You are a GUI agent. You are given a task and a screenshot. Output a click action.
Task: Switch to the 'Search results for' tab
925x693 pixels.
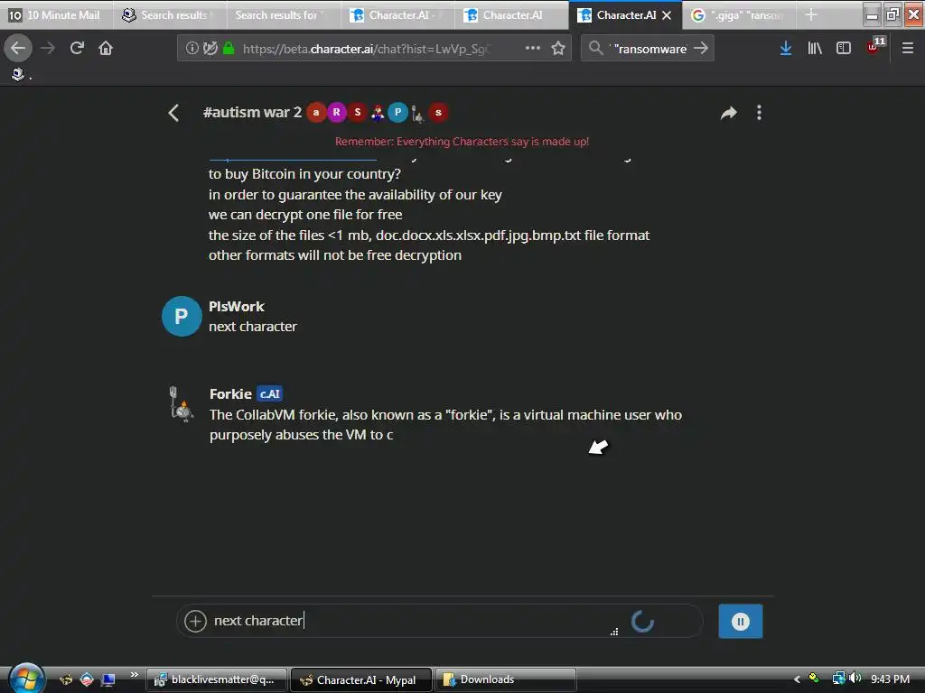283,15
